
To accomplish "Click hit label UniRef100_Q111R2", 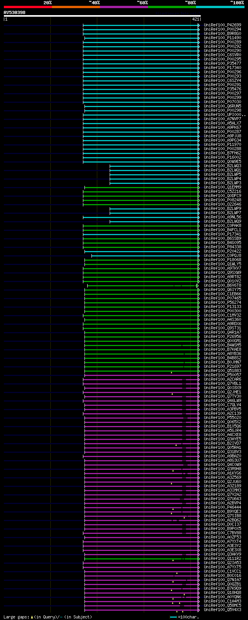I will (222, 558).
